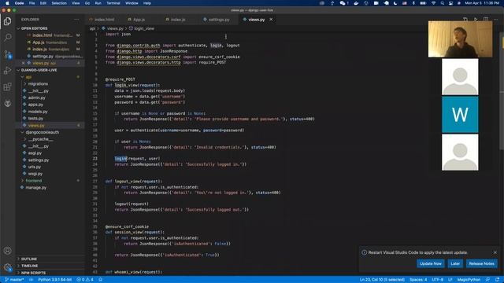Click the notification bell in status bar

tap(497, 280)
